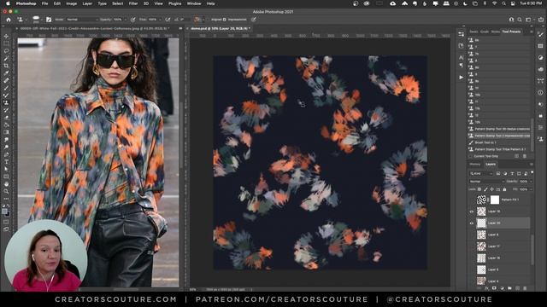547x307 pixels.
Task: Select the Move tool
Action: (6, 36)
